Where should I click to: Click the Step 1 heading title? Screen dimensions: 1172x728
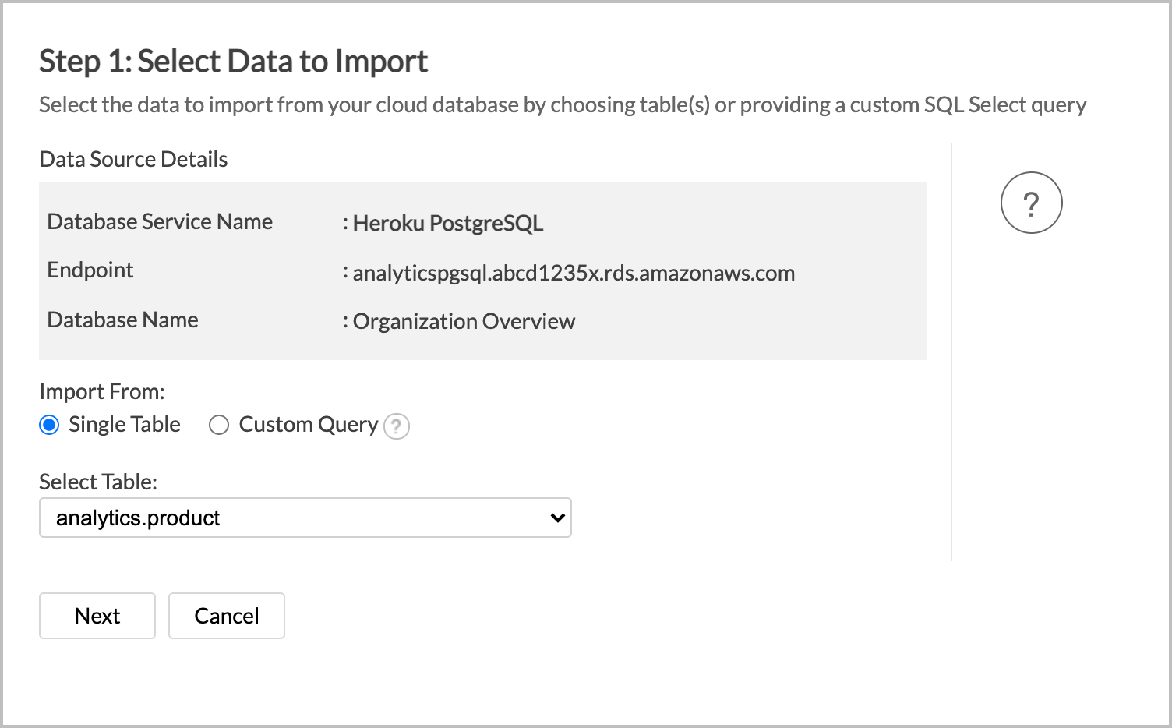click(x=233, y=61)
